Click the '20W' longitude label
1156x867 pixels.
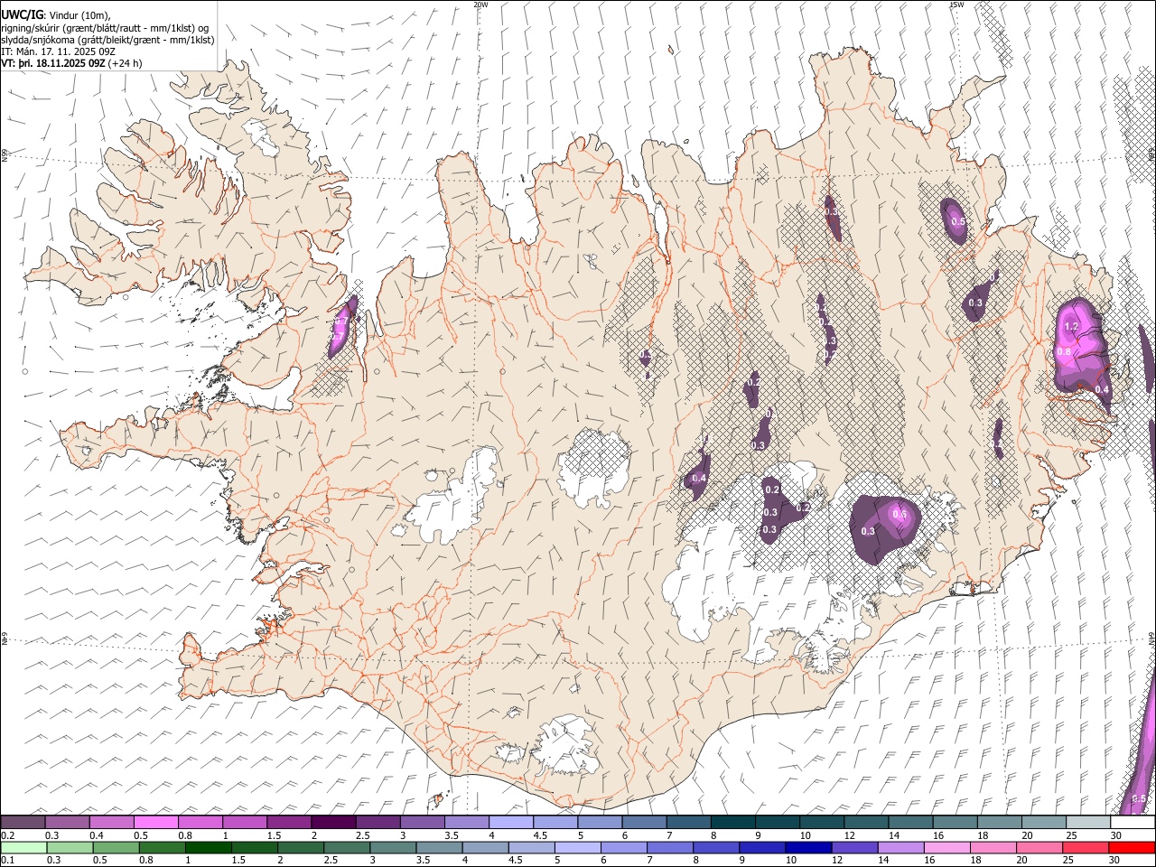(480, 5)
